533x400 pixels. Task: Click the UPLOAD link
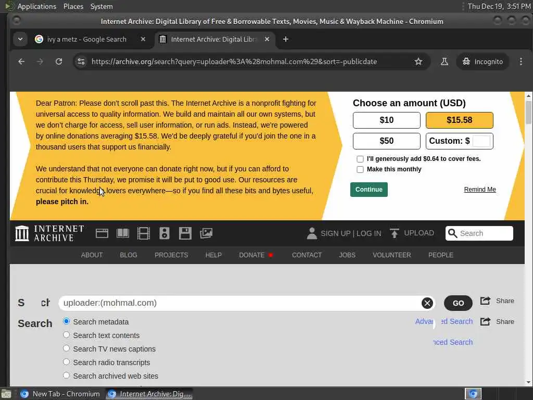click(x=419, y=233)
